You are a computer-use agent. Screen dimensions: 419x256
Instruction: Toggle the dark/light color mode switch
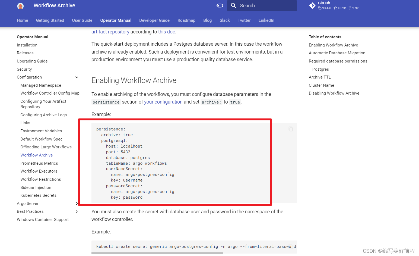click(220, 5)
